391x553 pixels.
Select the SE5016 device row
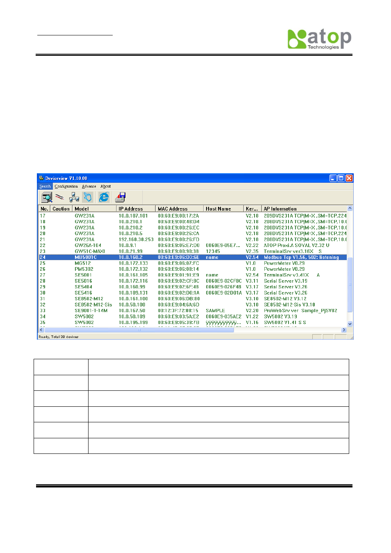coord(193,281)
